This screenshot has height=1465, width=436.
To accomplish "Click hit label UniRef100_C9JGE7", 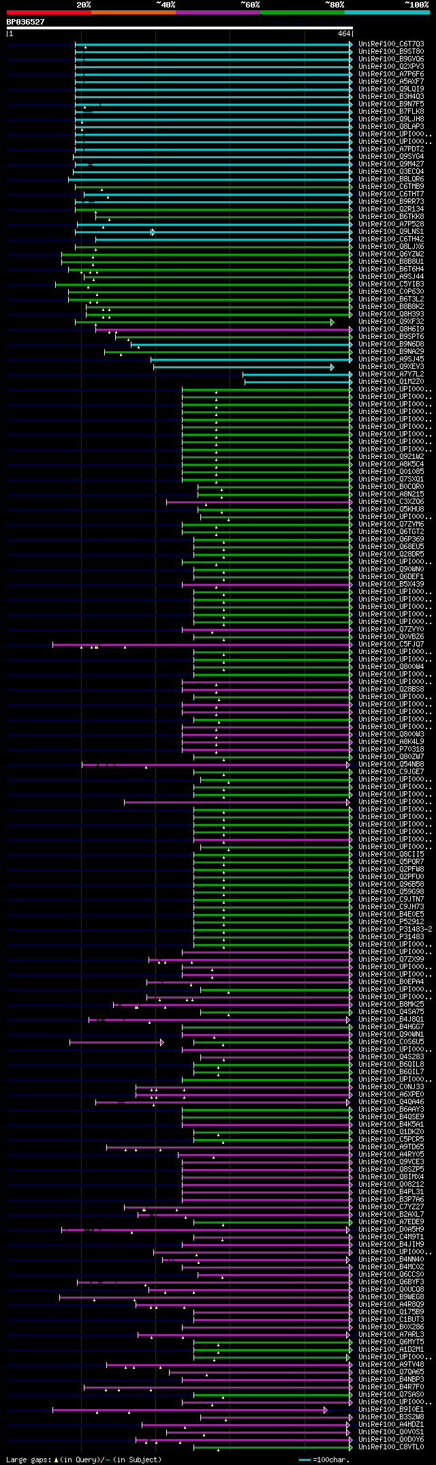I will [x=391, y=772].
